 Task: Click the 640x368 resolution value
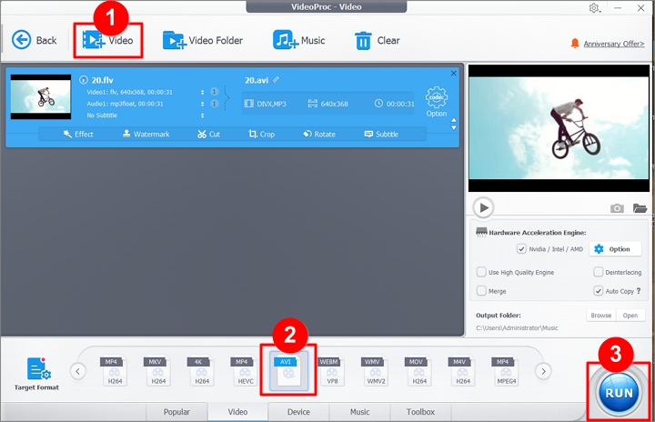327,104
